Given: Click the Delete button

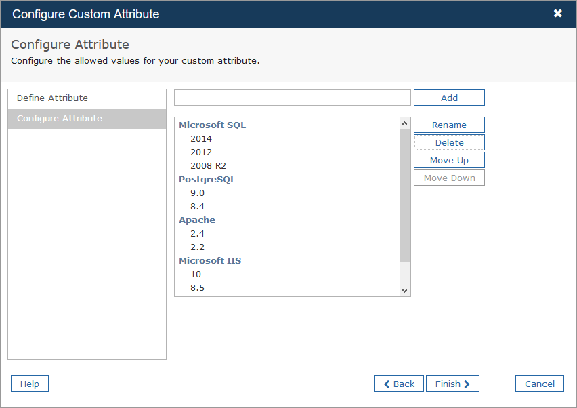Looking at the screenshot, I should point(449,142).
